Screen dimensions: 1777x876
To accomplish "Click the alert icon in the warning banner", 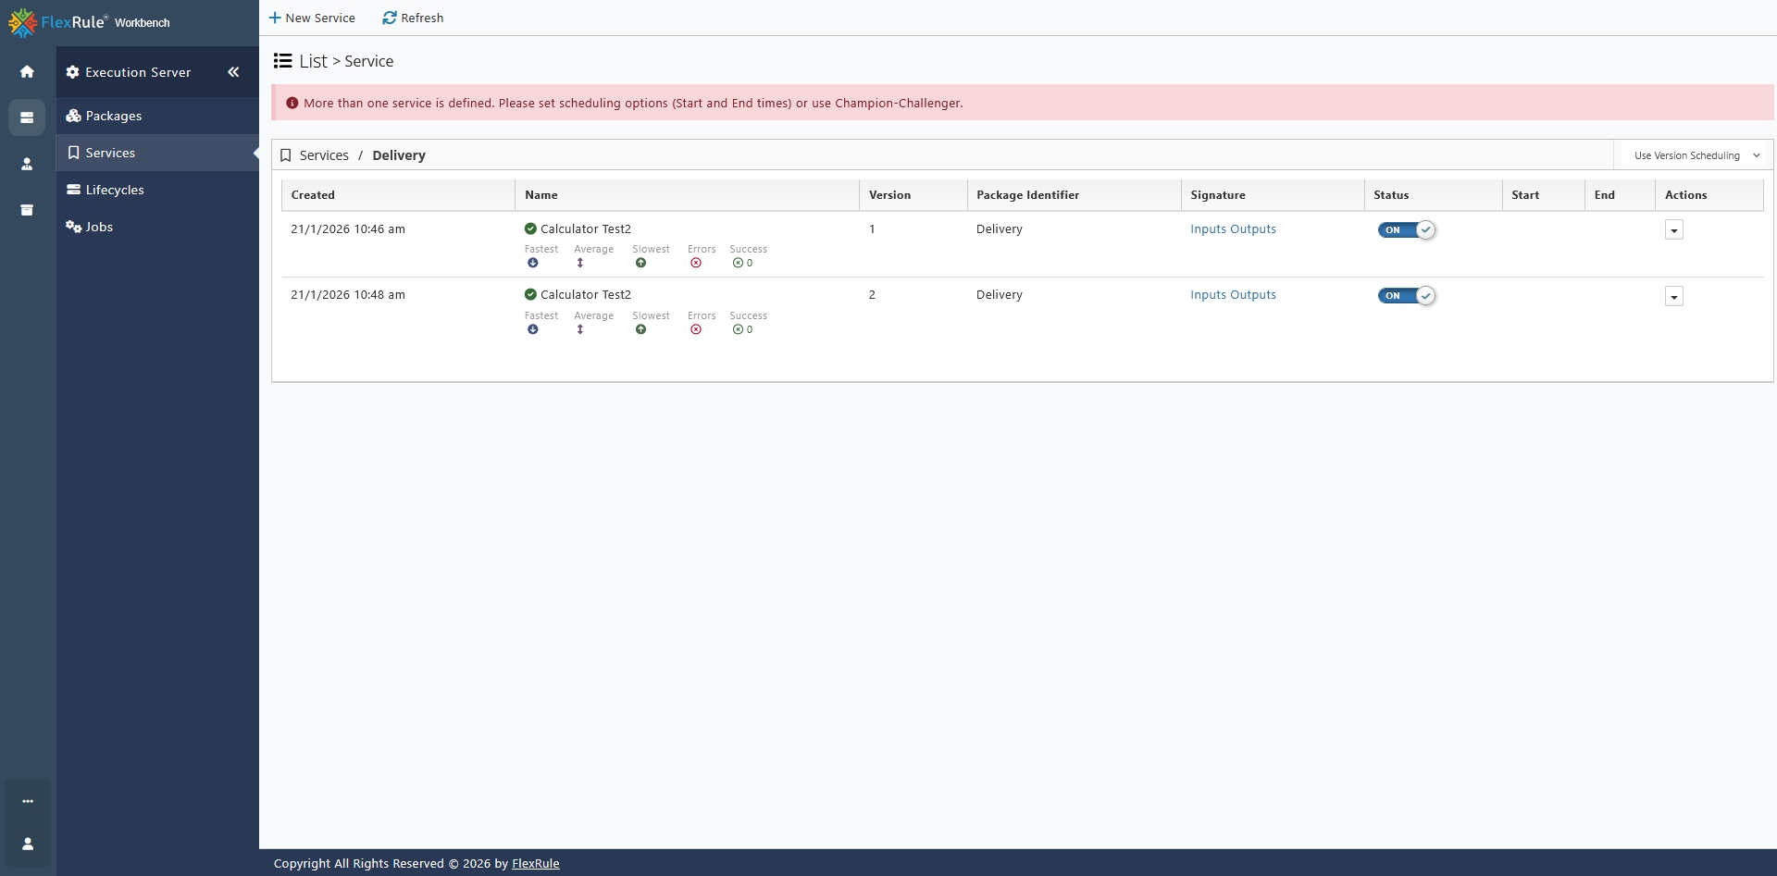I will tap(292, 104).
